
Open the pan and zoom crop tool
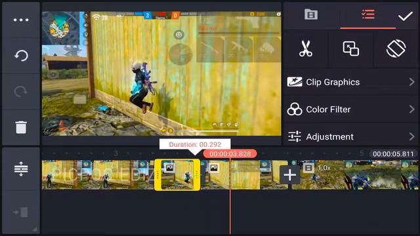pos(350,49)
